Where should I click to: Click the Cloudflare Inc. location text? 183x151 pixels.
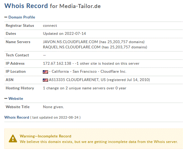click(113, 71)
